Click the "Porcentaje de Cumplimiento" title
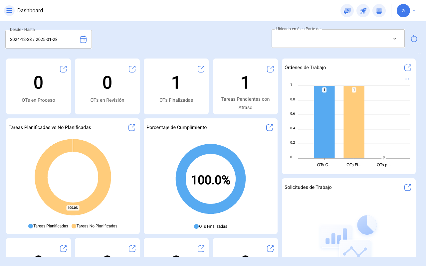 tap(177, 127)
